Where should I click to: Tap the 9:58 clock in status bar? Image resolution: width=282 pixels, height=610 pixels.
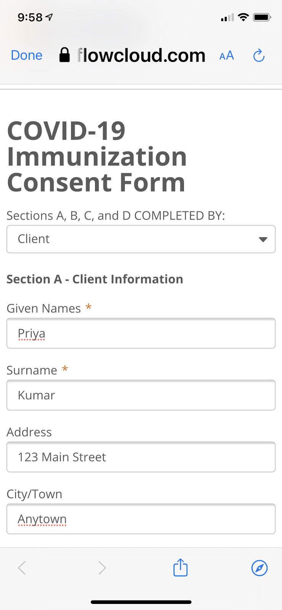point(30,17)
